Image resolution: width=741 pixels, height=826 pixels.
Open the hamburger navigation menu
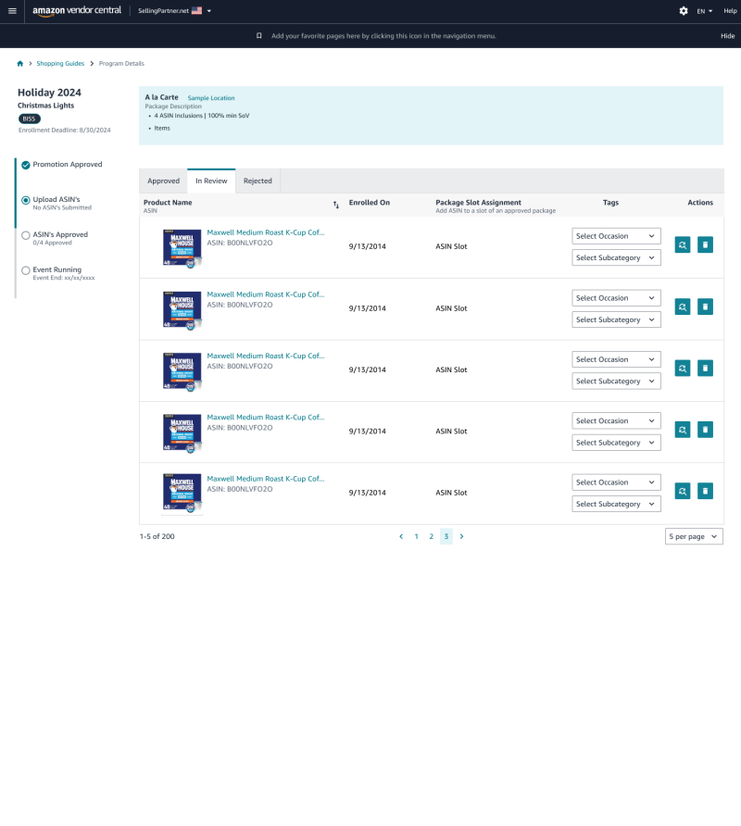(12, 10)
